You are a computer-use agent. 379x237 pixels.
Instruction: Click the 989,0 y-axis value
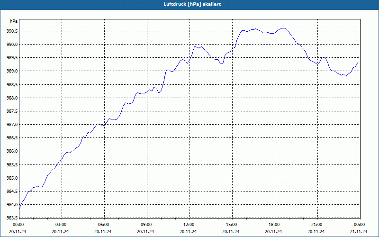click(x=11, y=71)
